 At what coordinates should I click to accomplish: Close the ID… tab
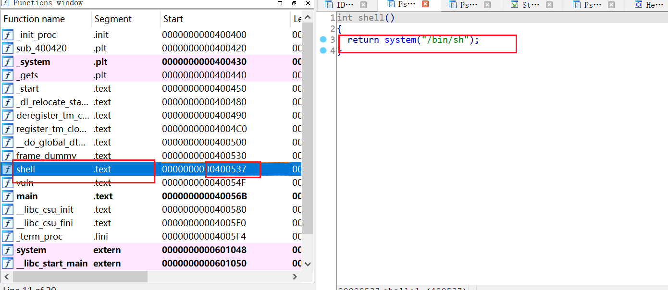click(x=363, y=5)
